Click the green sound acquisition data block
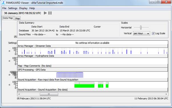Viewport: 172px width, 108px height. 84,86
